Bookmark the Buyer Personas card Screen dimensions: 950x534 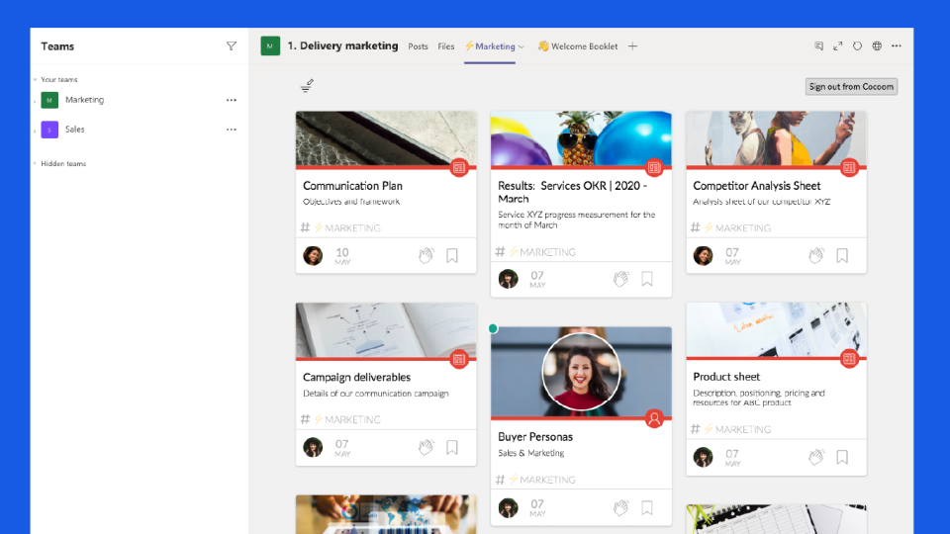647,507
